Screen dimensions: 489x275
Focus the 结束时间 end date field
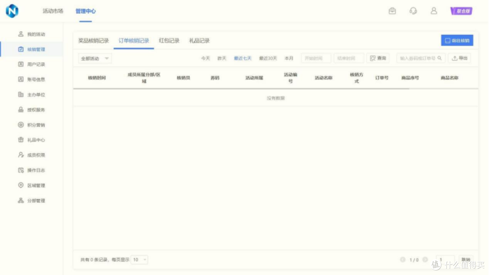click(x=349, y=58)
